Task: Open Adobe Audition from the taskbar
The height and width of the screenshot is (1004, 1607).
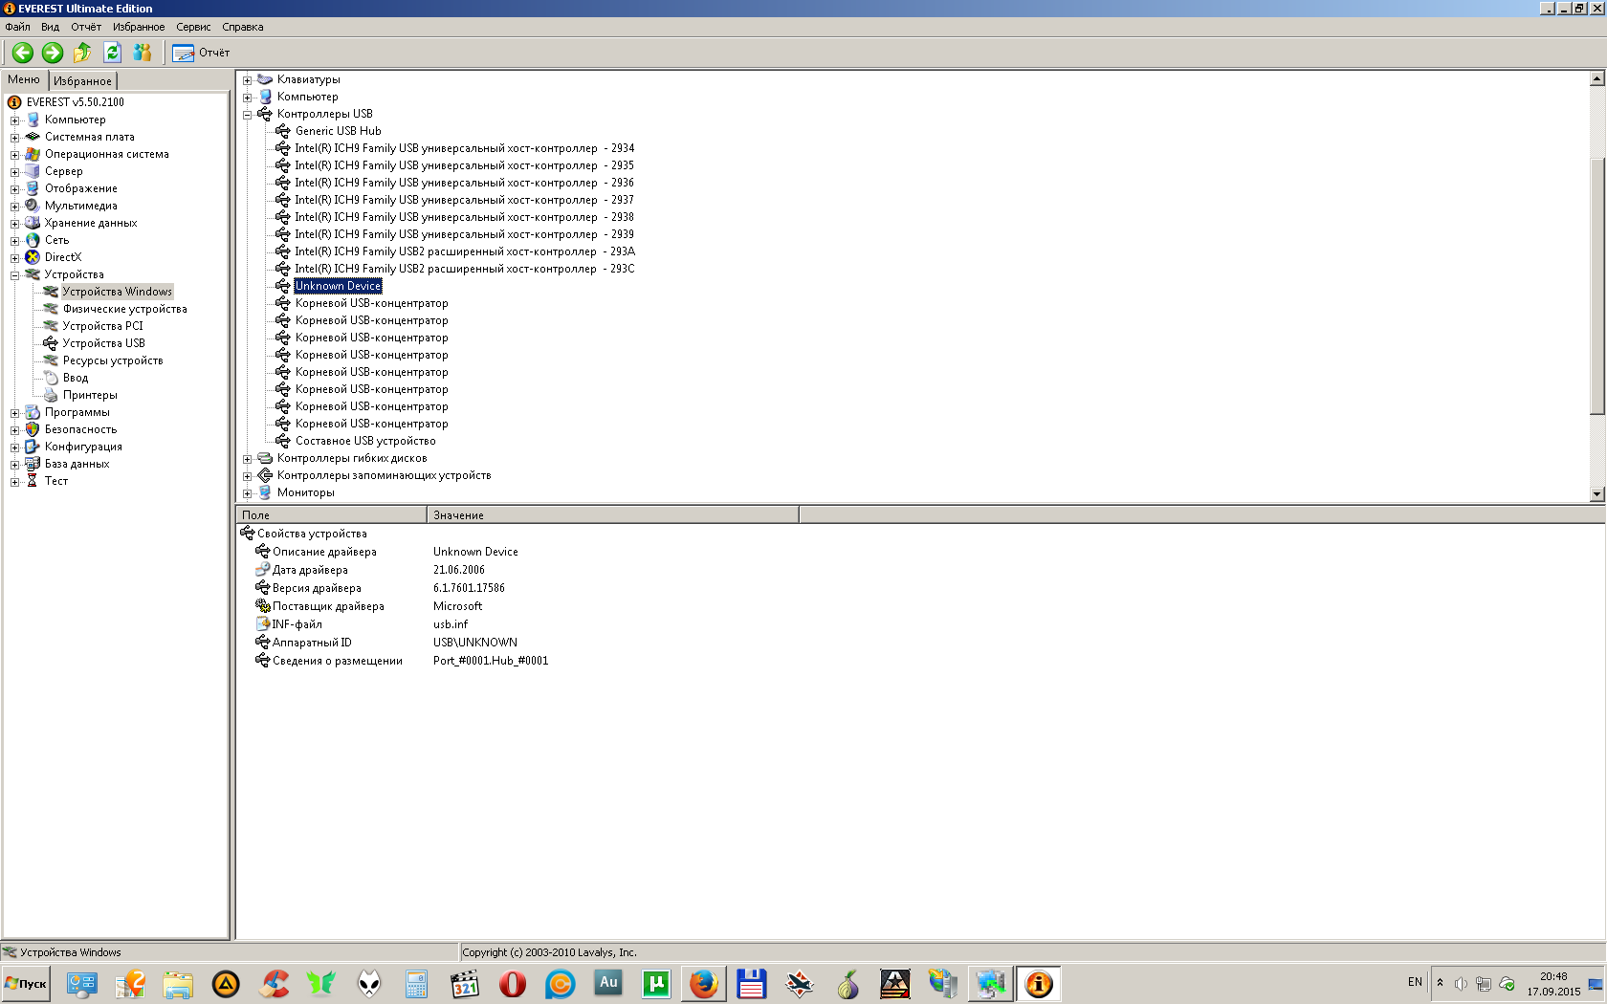Action: [x=608, y=984]
